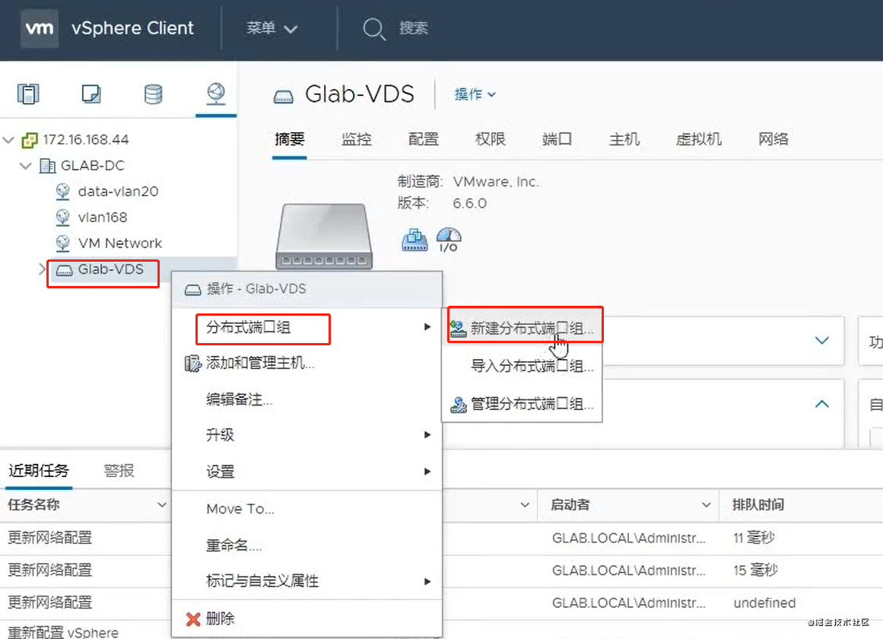Open the 操作 actions dropdown
Screen dimensions: 883x639
(475, 94)
